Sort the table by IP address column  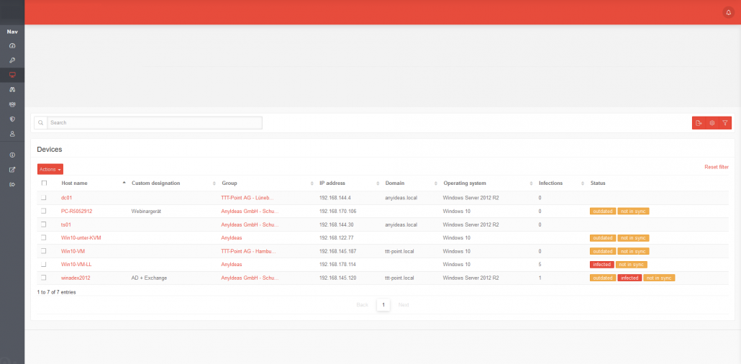[332, 183]
